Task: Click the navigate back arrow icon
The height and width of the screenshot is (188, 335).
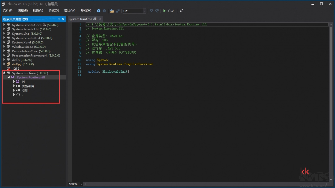Action: tap(99, 11)
